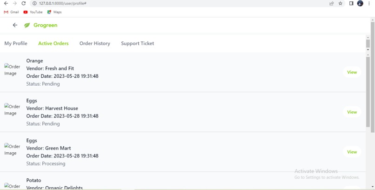Click the share page icon in address bar
Image resolution: width=375 pixels, height=190 pixels.
[x=331, y=3]
